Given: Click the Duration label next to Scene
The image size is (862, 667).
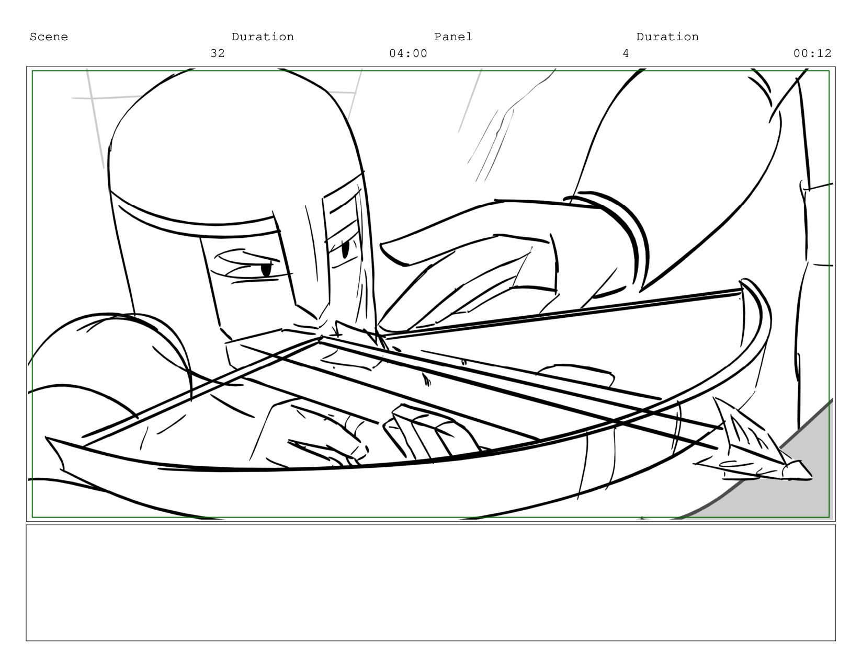Looking at the screenshot, I should (x=263, y=37).
